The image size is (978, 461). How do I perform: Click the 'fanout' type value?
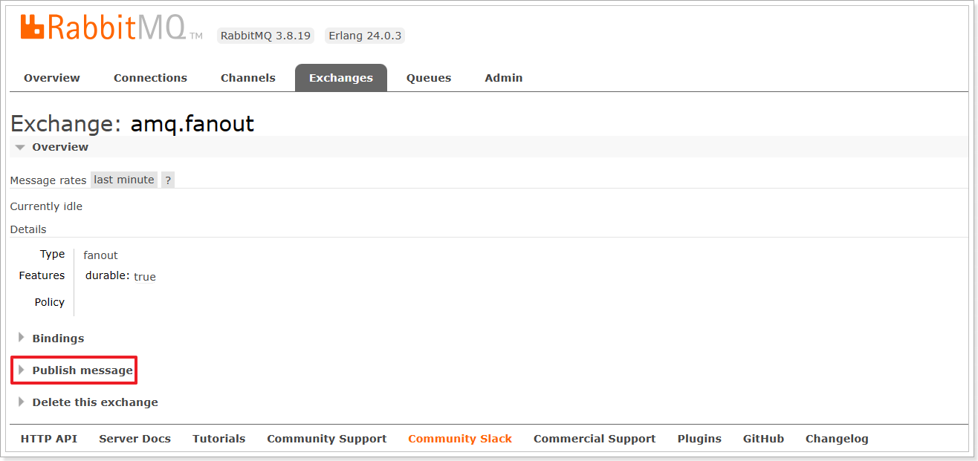point(100,255)
